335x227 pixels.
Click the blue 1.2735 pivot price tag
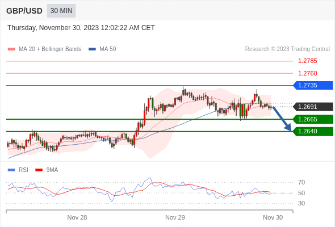click(x=313, y=86)
